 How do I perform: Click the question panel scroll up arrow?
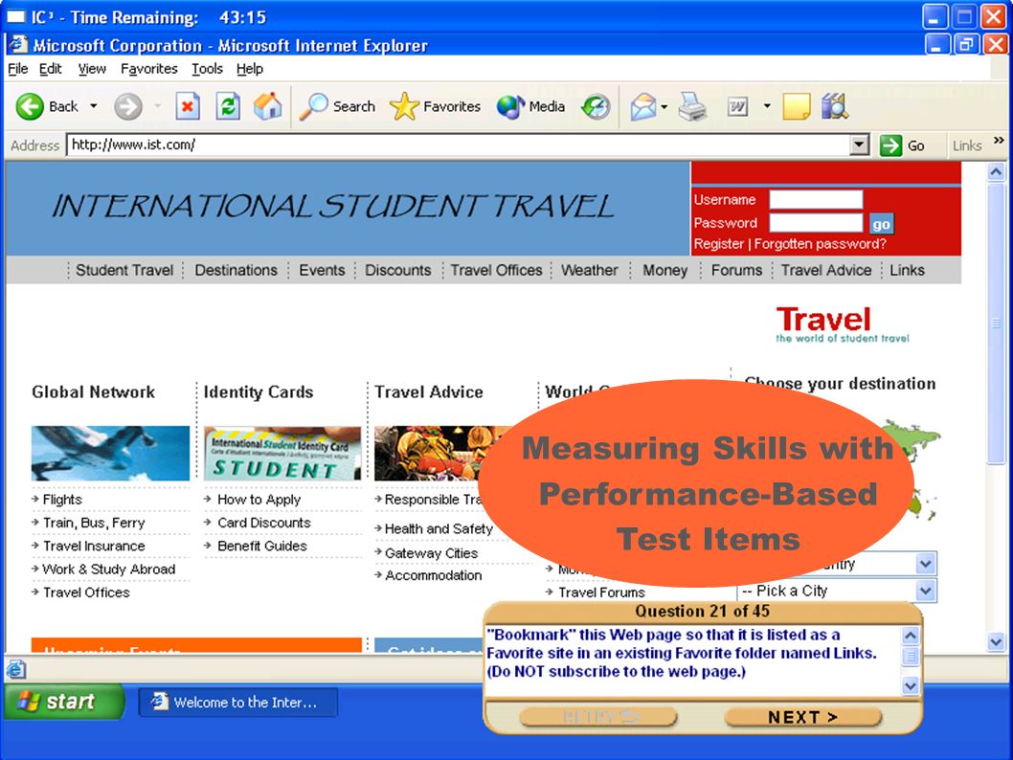click(911, 636)
